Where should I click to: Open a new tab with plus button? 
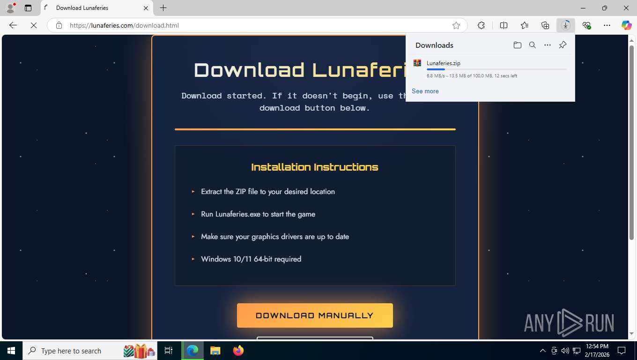point(163,8)
